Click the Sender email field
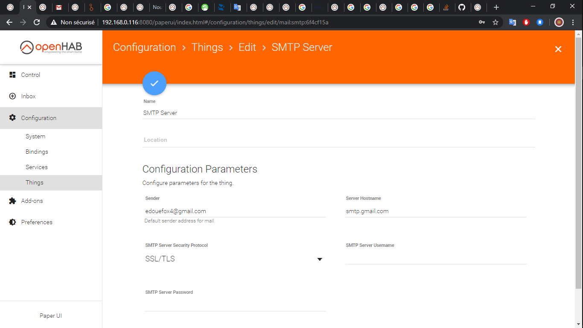The width and height of the screenshot is (583, 328). click(x=235, y=211)
